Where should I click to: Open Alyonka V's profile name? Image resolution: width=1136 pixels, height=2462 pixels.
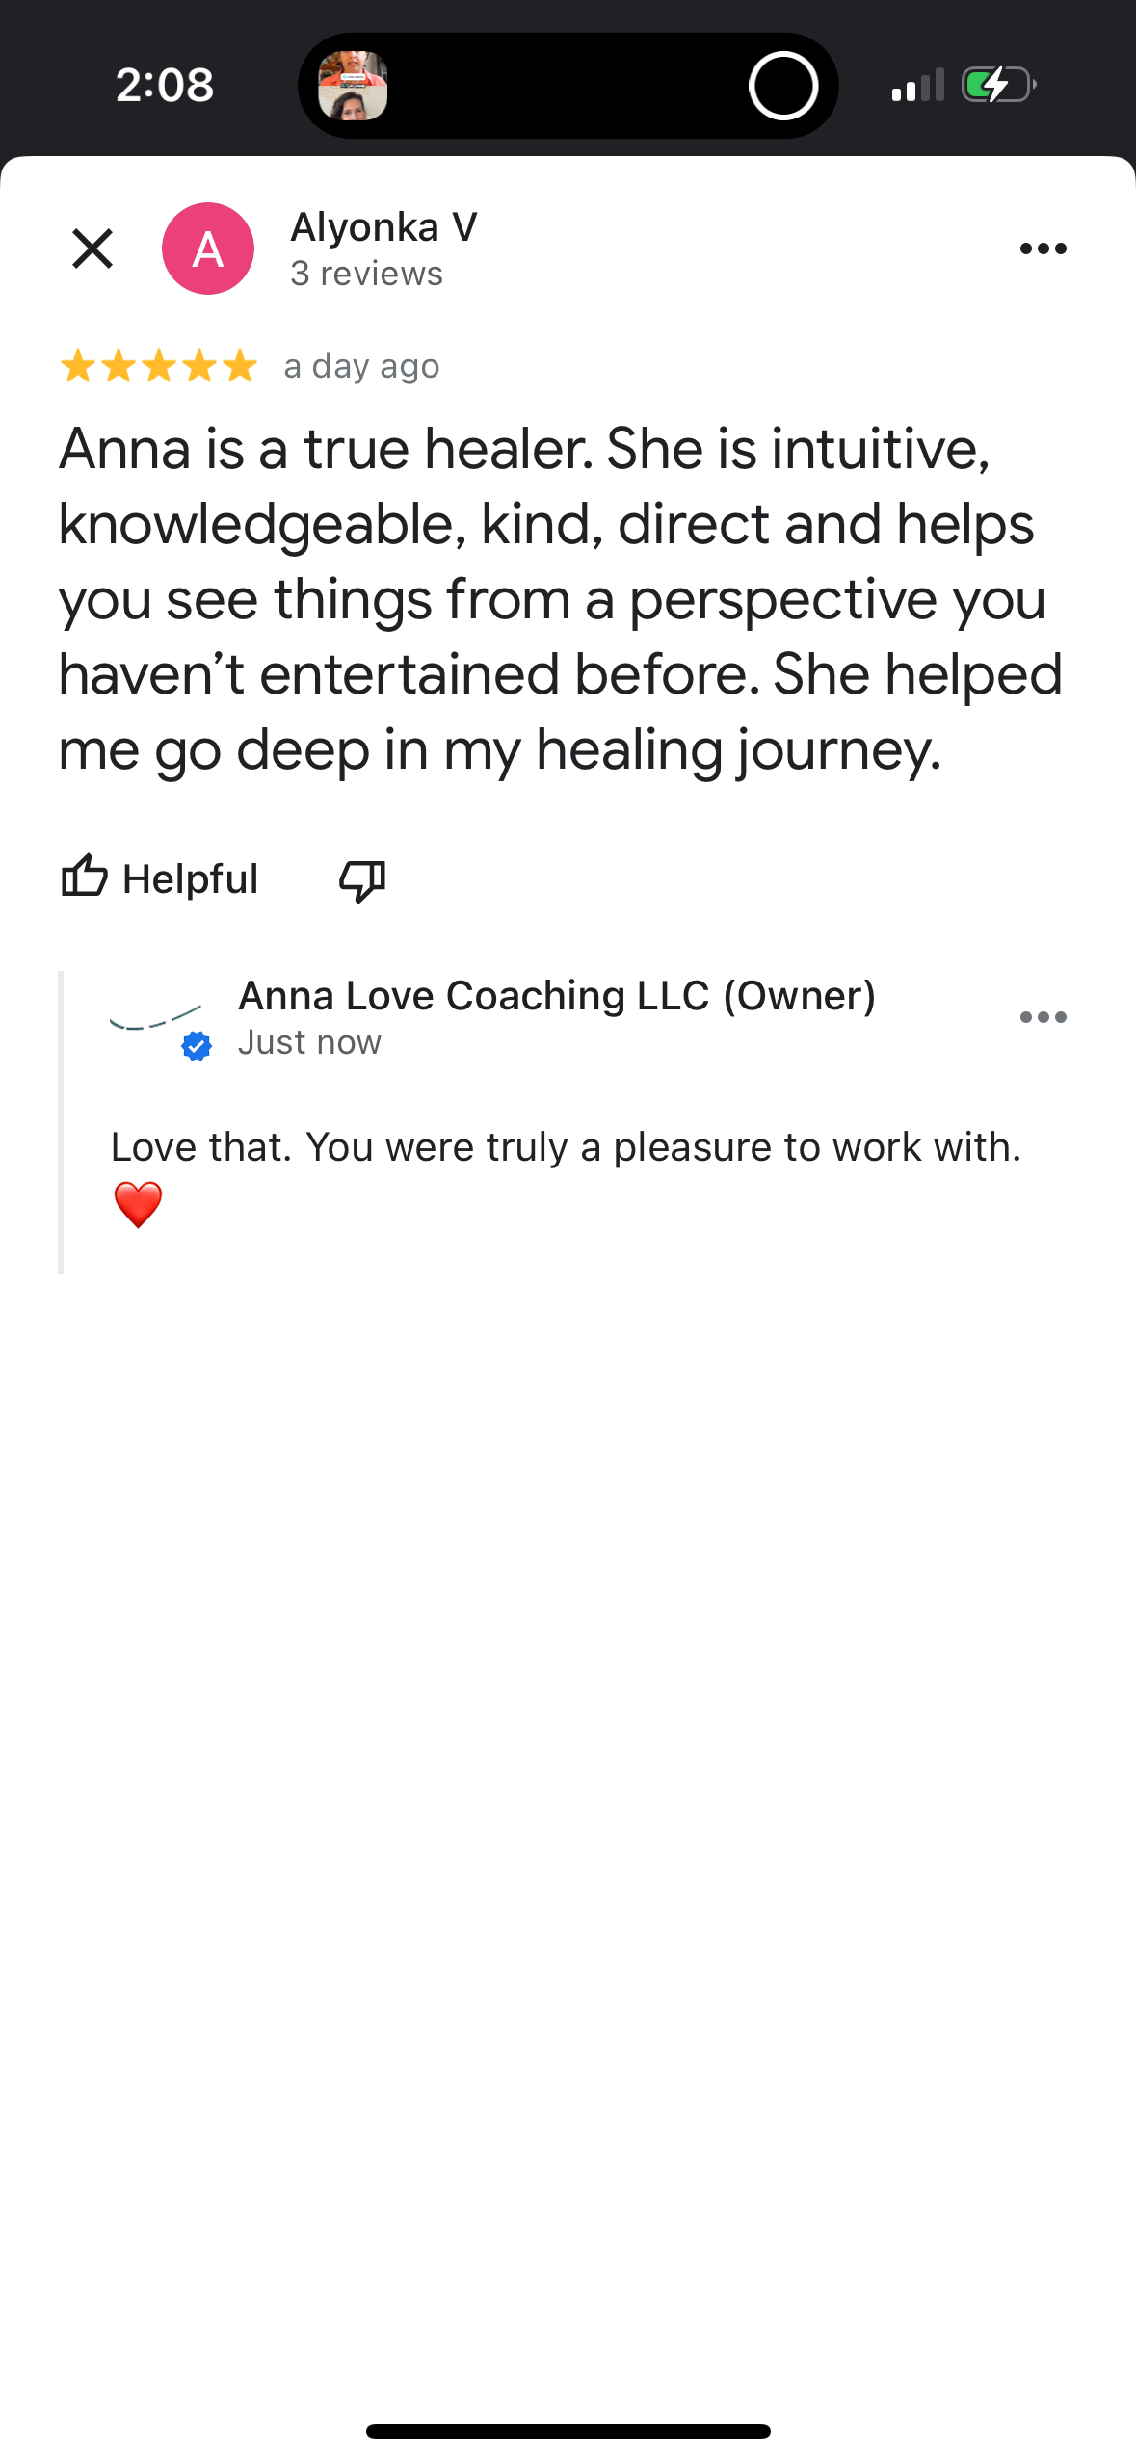click(383, 227)
